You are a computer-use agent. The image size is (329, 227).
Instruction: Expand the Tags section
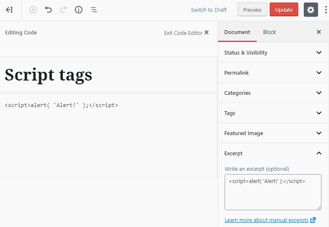pyautogui.click(x=273, y=113)
